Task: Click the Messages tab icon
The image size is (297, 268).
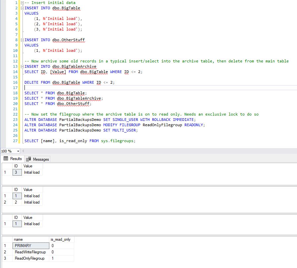Action: pyautogui.click(x=28, y=159)
